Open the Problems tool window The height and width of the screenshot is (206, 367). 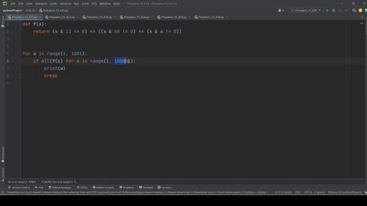[x=127, y=188]
